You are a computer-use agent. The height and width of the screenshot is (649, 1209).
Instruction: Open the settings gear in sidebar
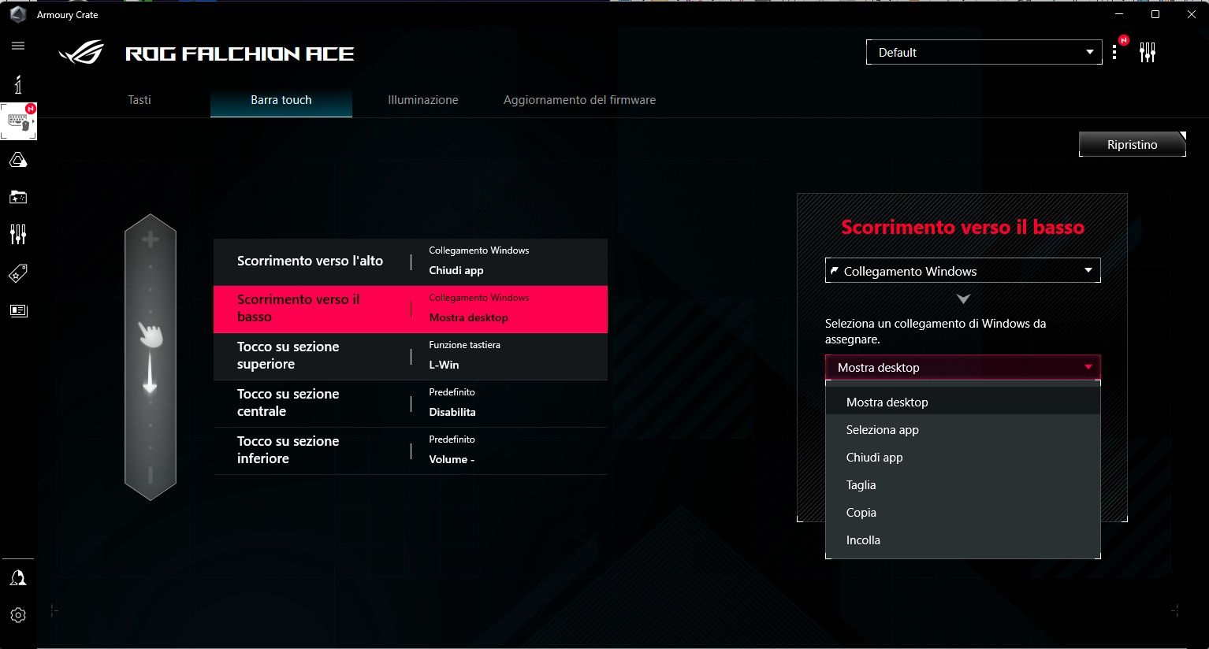(x=18, y=615)
